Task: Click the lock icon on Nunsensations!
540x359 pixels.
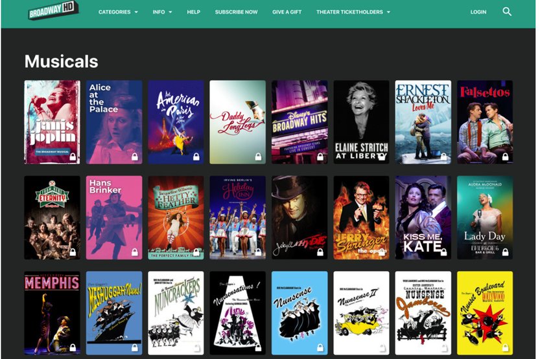Action: point(258,348)
